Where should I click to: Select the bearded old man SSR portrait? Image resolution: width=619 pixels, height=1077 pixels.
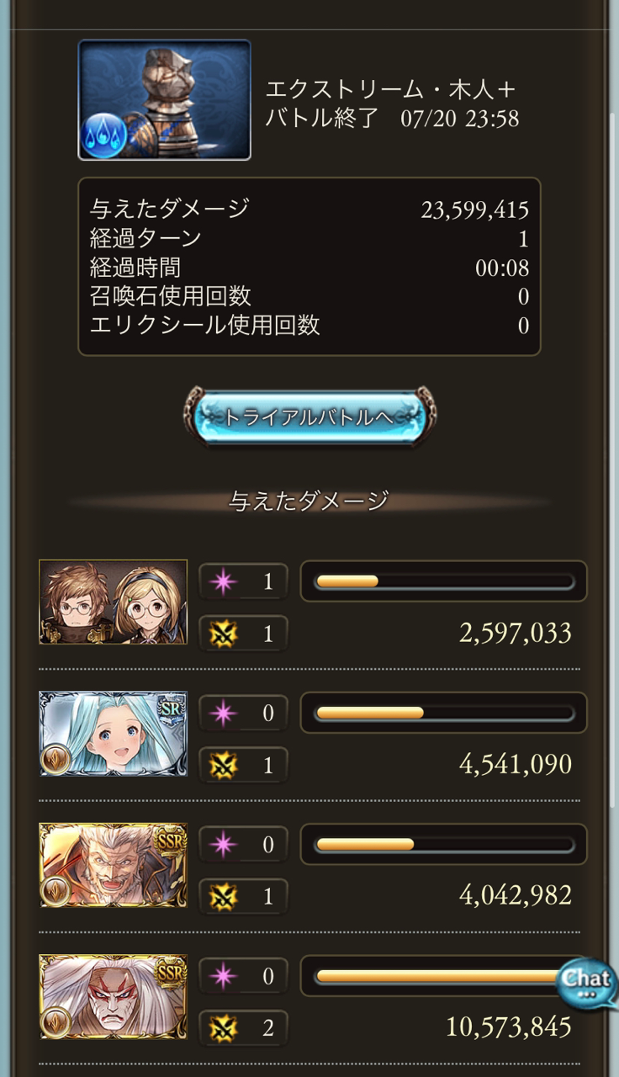[113, 865]
